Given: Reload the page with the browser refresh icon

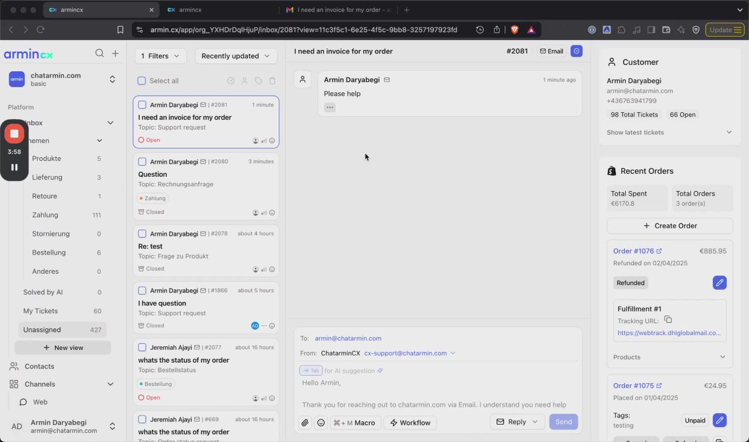Looking at the screenshot, I should pyautogui.click(x=41, y=29).
